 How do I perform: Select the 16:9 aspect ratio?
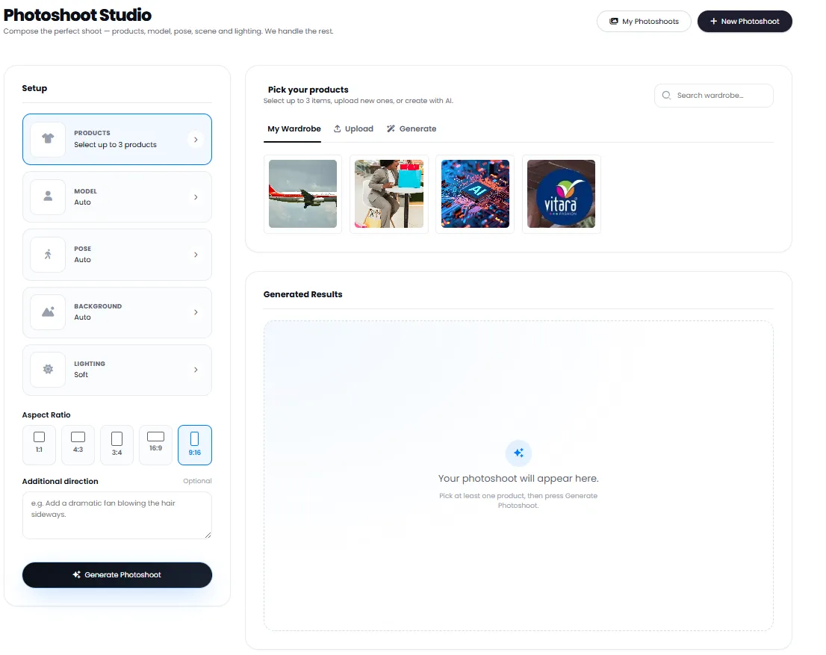pos(155,444)
